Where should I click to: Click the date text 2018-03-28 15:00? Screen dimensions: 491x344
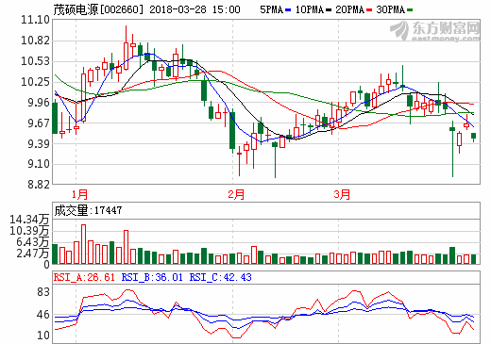195,9
